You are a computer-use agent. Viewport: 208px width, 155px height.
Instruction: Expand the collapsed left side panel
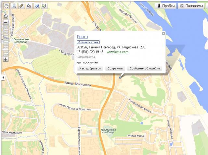click(3, 77)
